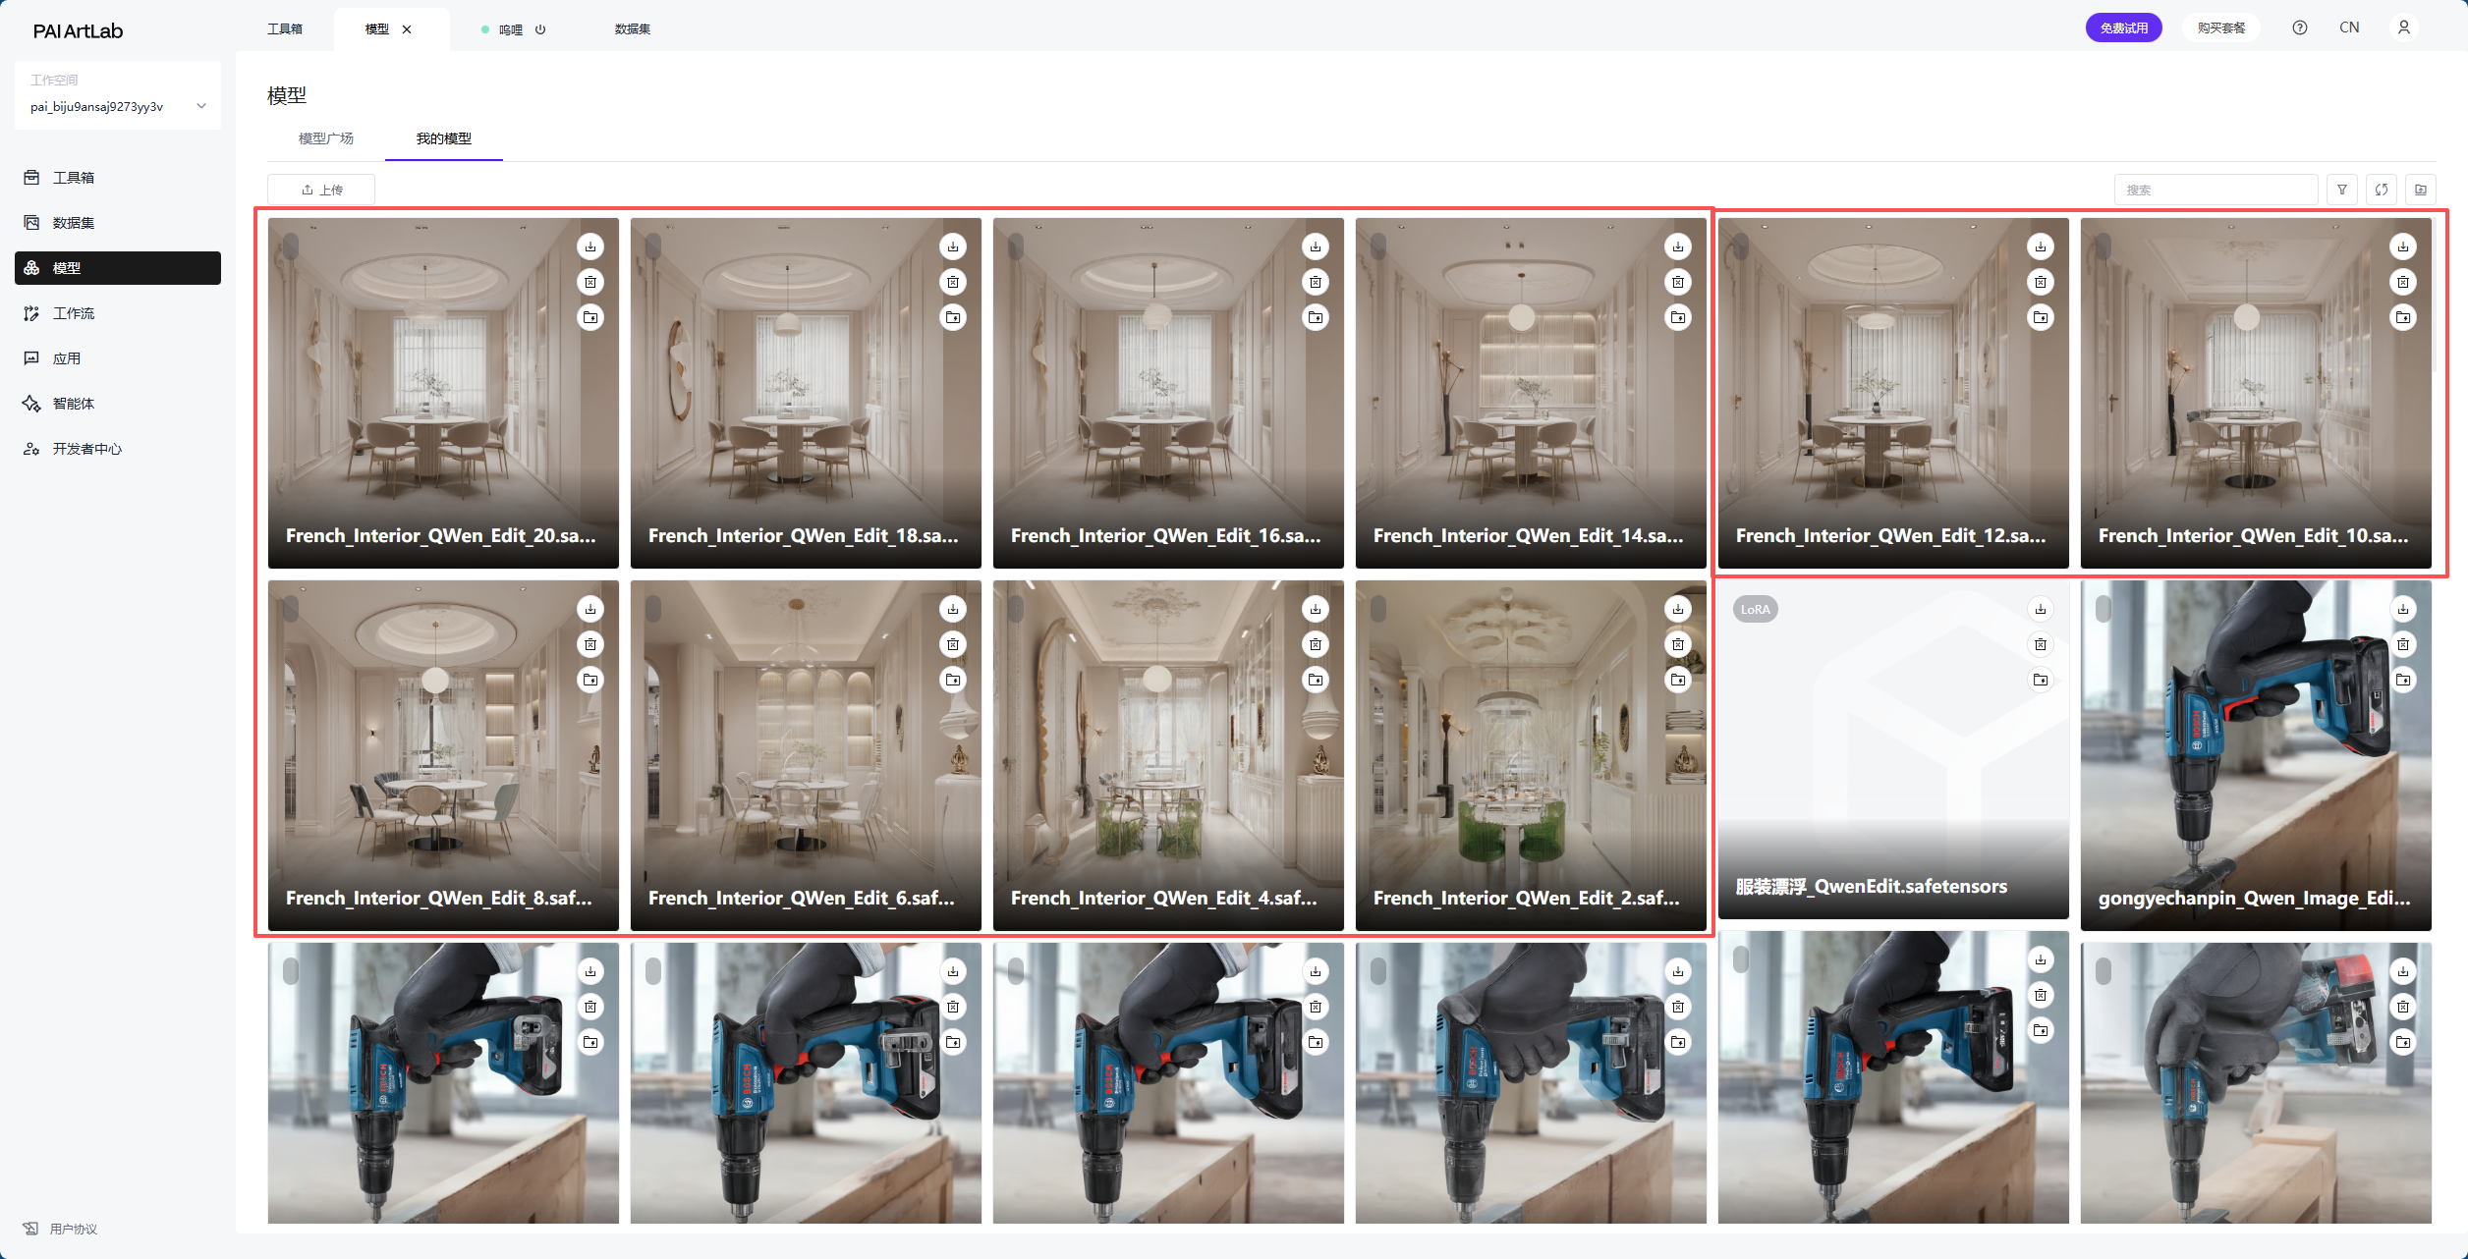Toggle selection of French_Interior_QWen_Edit_14 card
This screenshot has width=2468, height=1259.
click(1378, 246)
